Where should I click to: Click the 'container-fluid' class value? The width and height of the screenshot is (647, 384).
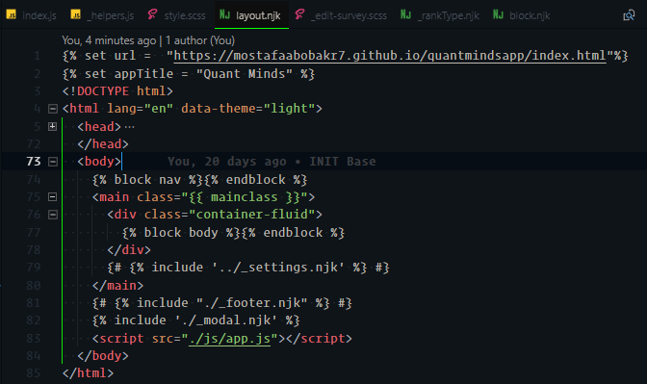251,215
